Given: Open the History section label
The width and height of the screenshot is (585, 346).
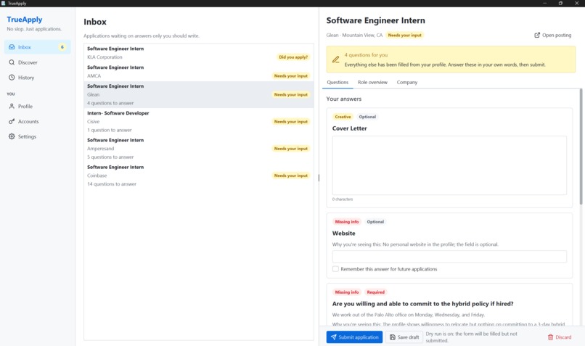Looking at the screenshot, I should click(26, 78).
